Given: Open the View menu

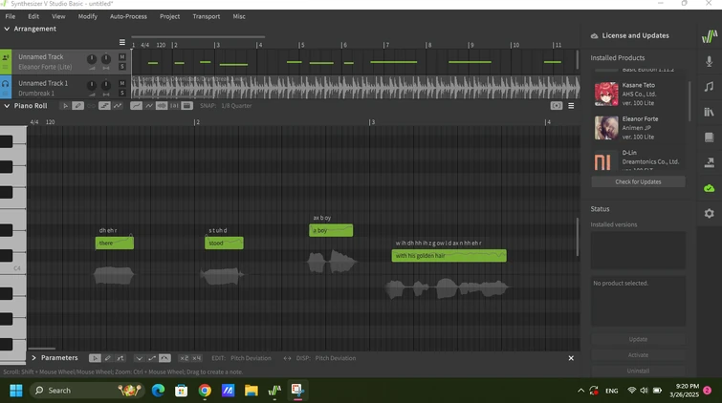Looking at the screenshot, I should (58, 16).
